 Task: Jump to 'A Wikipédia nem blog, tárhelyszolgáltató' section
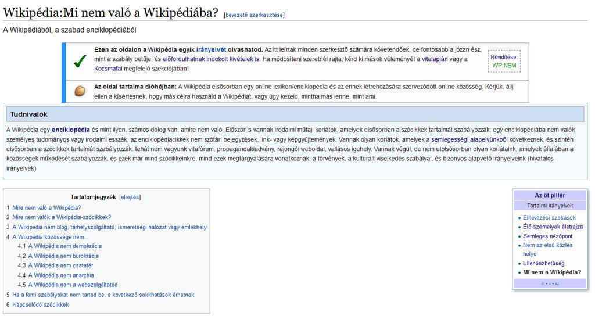click(109, 227)
